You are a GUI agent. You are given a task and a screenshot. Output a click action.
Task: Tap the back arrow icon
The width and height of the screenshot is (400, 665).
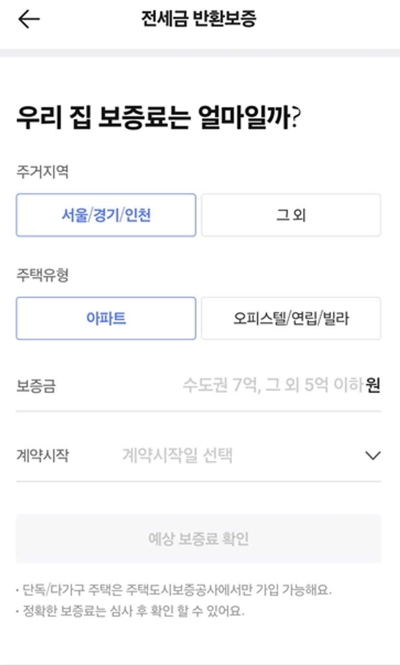click(29, 19)
